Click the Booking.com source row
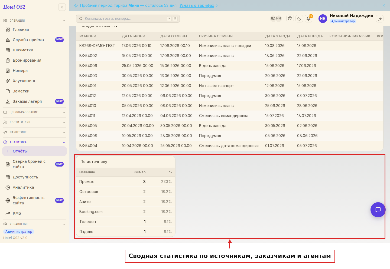The width and height of the screenshot is (390, 269). 126,212
